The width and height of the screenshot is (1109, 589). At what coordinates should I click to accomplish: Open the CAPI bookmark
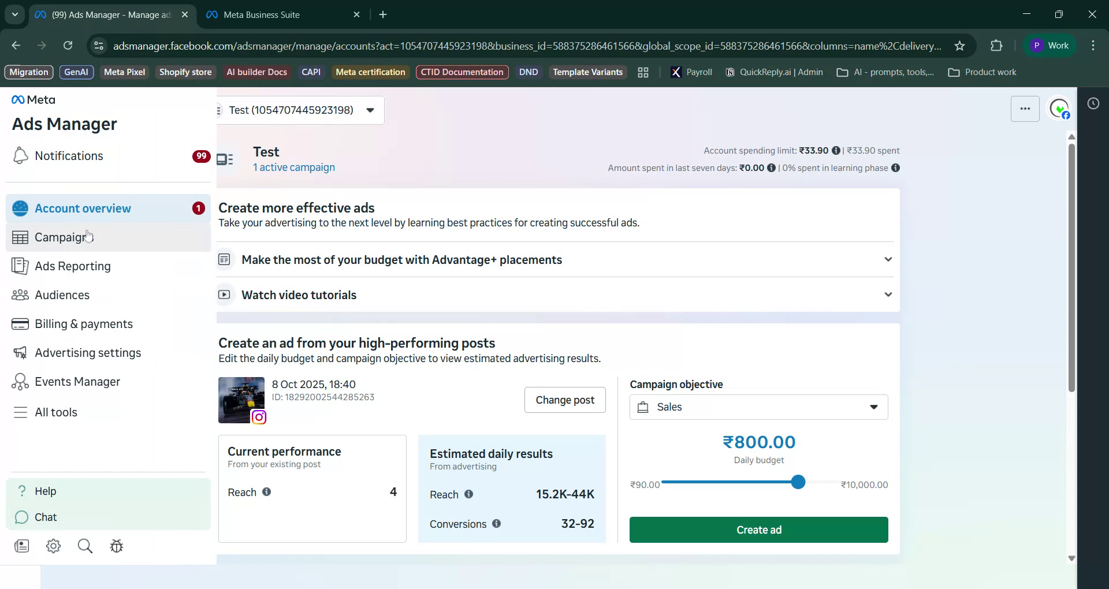click(x=311, y=72)
